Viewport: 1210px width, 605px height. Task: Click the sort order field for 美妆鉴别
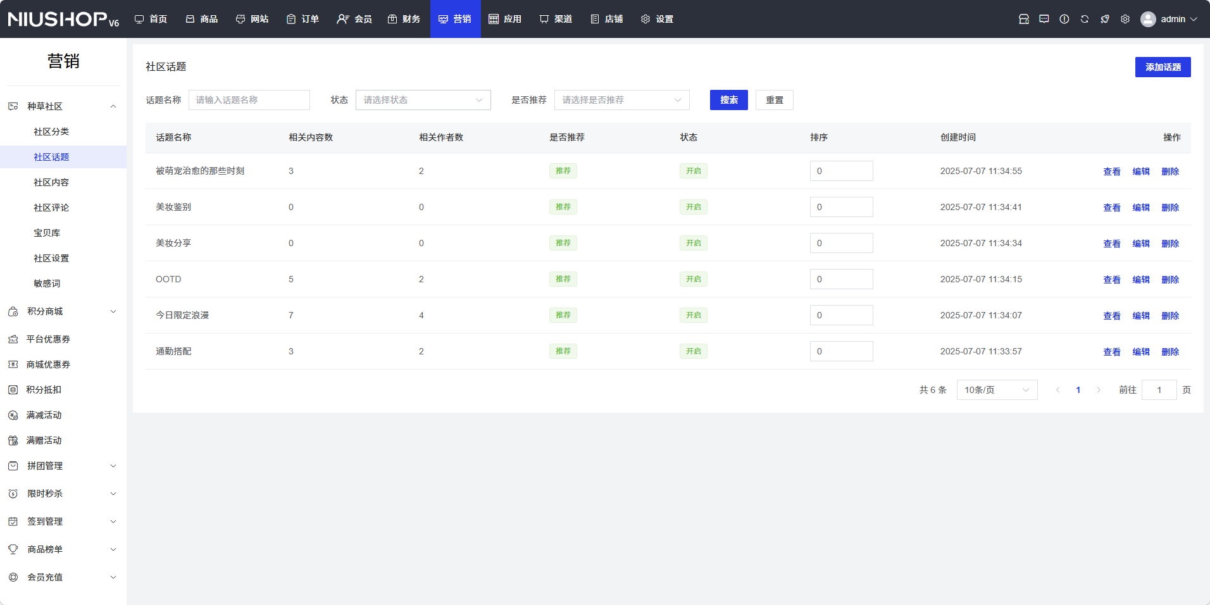point(841,207)
